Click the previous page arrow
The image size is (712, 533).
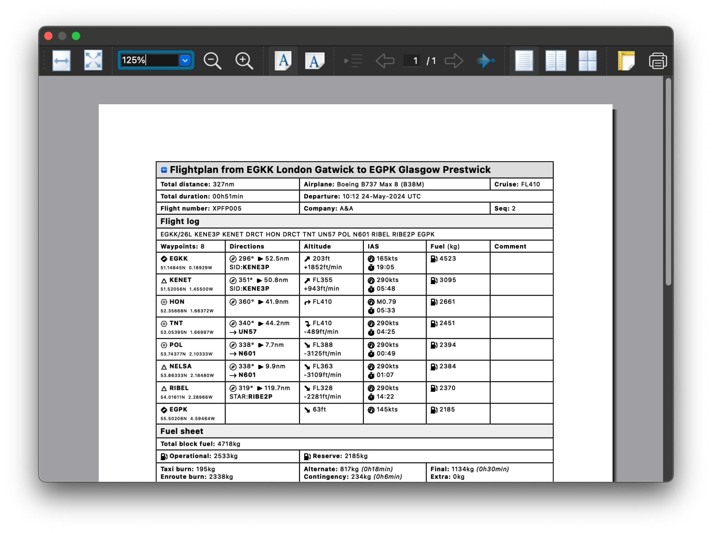(385, 61)
